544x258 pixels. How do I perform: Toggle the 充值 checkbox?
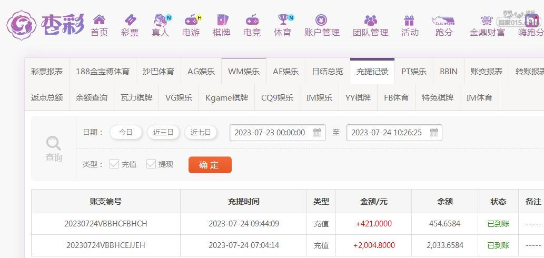click(x=114, y=164)
